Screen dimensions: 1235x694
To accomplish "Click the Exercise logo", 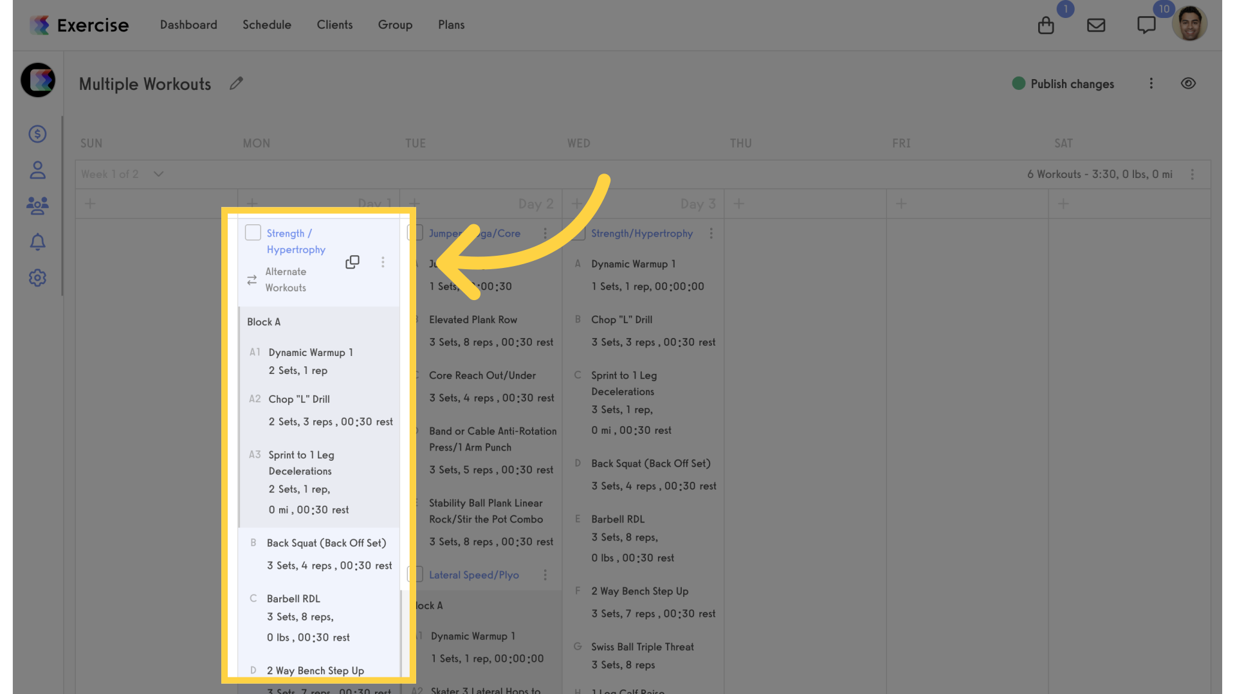I will coord(79,25).
